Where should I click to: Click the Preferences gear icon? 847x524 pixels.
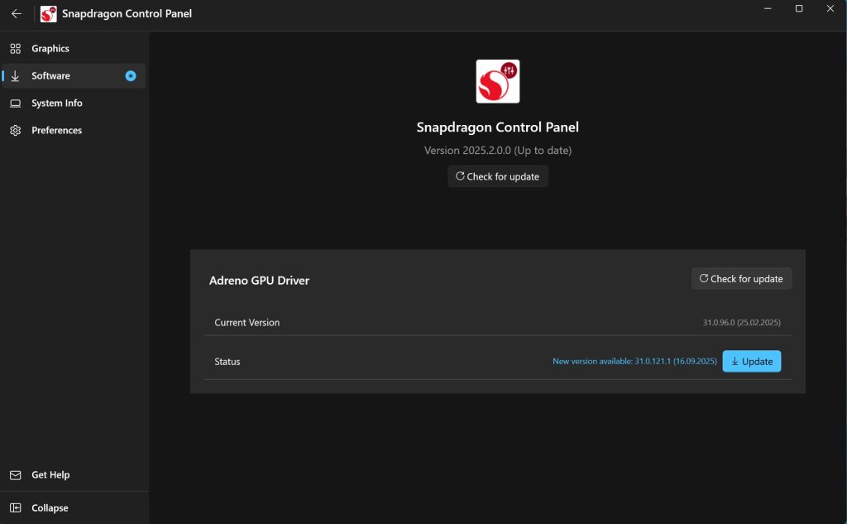pyautogui.click(x=15, y=131)
